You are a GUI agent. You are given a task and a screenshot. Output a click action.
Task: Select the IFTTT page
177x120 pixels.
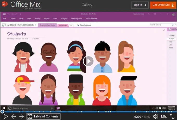click(171, 48)
